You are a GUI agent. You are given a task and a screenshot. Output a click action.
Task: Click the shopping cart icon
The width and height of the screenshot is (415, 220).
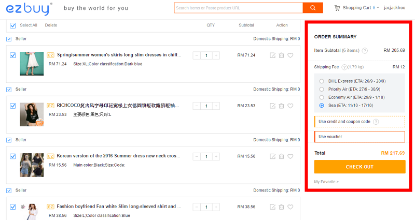[337, 8]
